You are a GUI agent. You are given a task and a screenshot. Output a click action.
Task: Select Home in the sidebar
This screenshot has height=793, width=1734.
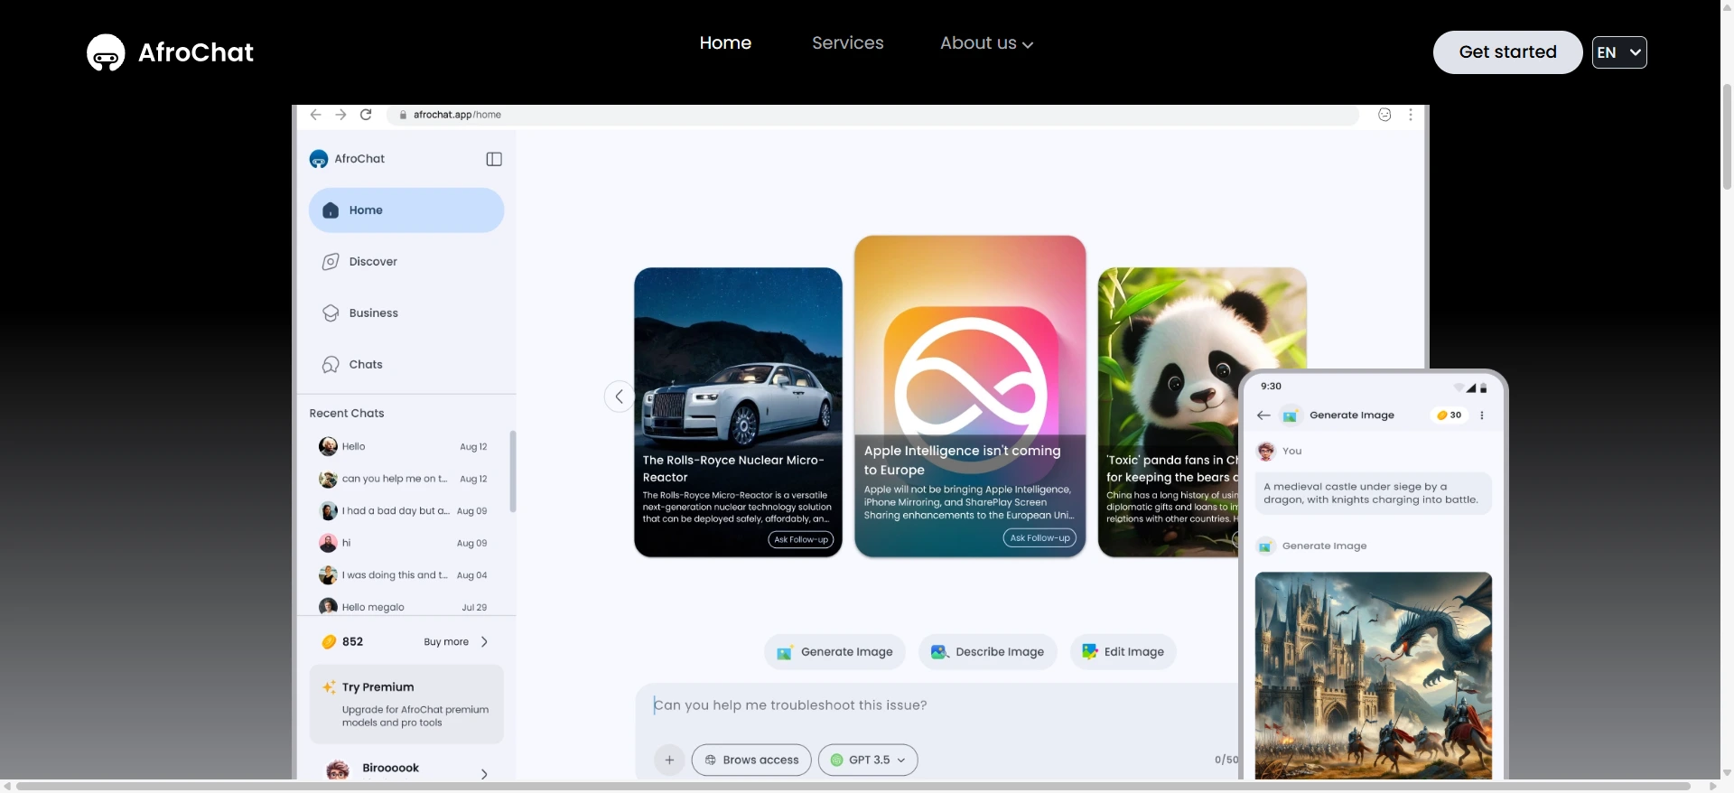pos(406,210)
